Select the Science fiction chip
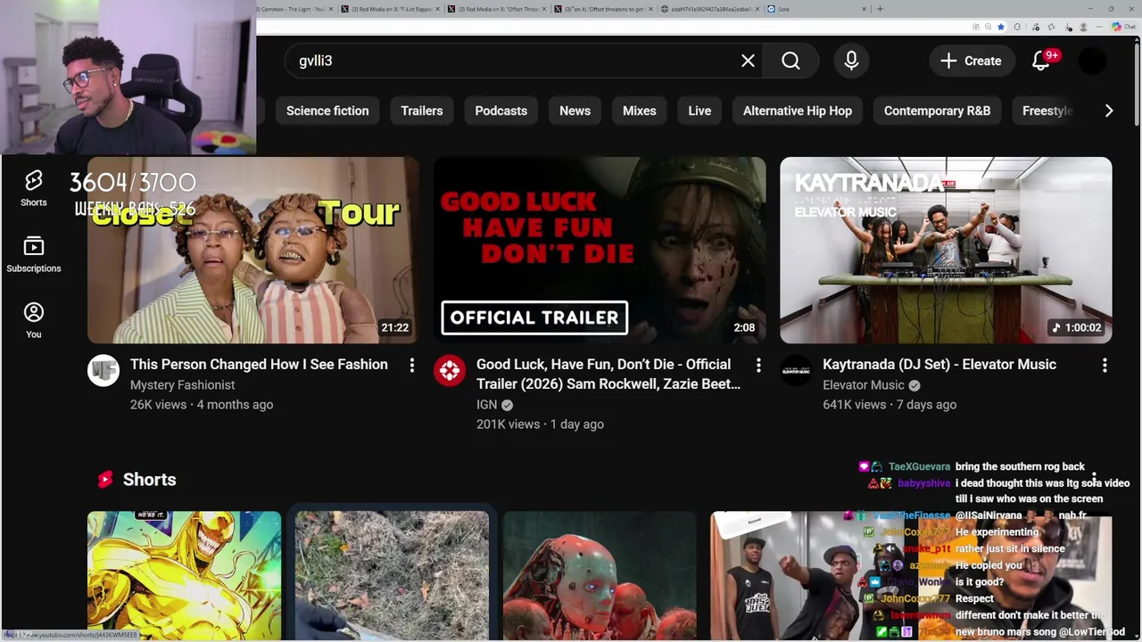This screenshot has height=642, width=1142. [x=327, y=111]
